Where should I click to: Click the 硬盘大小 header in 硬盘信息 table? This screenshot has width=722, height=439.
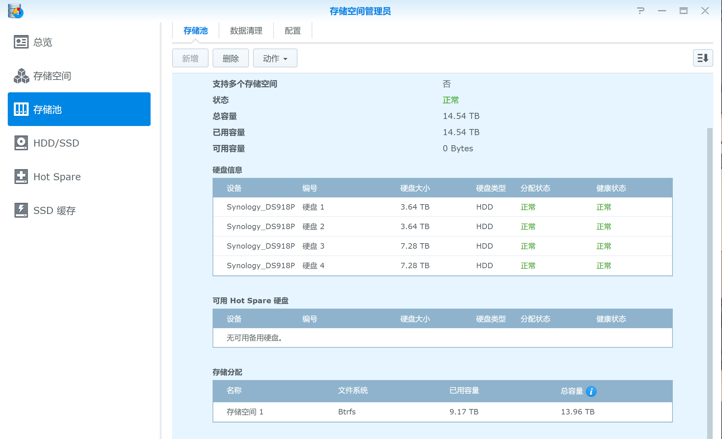pyautogui.click(x=415, y=188)
